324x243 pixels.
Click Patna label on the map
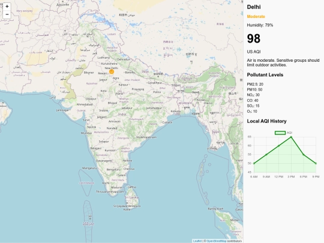[x=157, y=92]
